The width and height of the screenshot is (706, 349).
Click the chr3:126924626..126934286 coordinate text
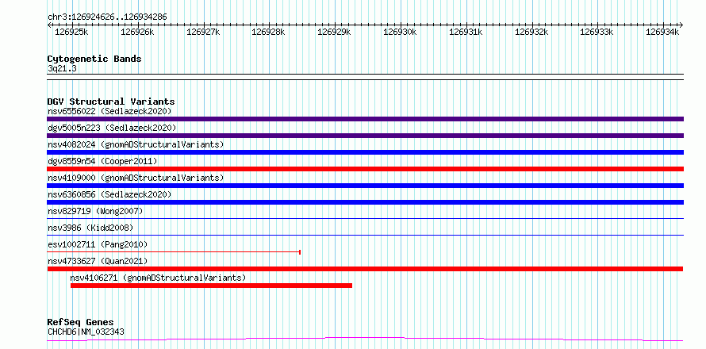[107, 17]
